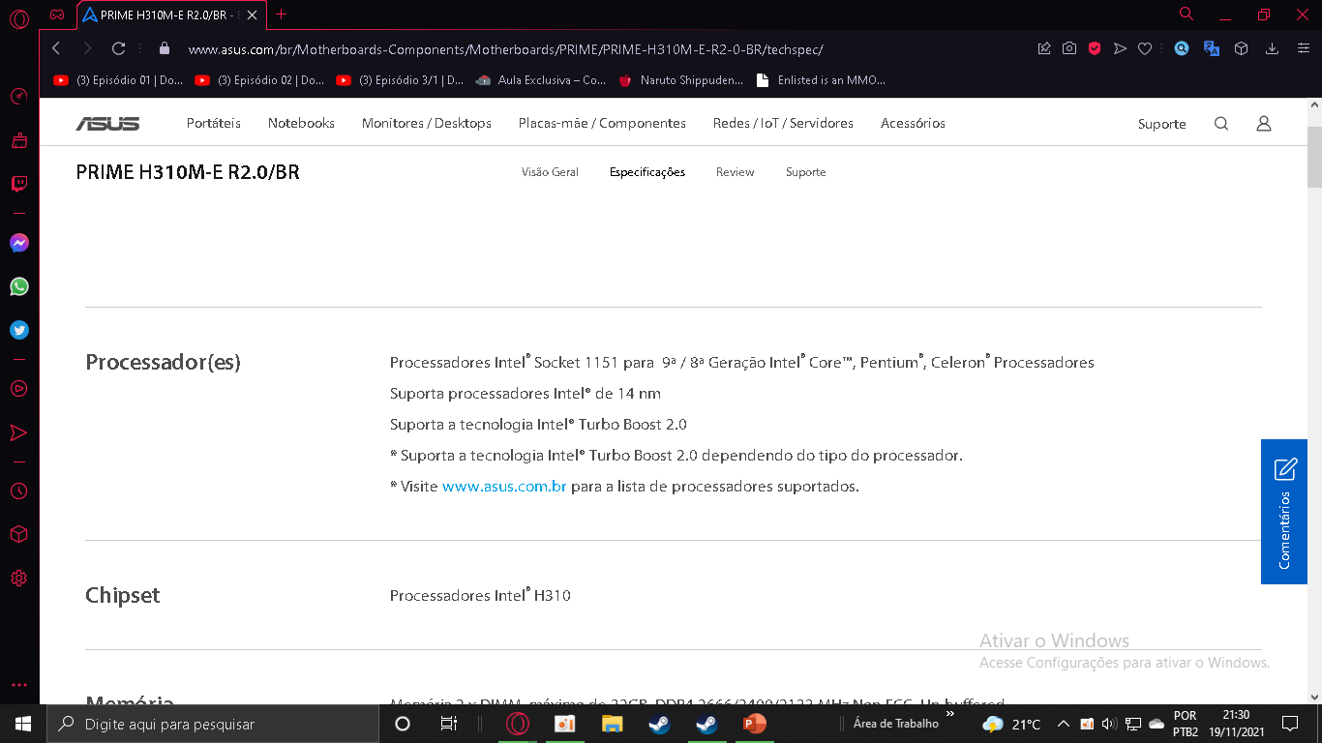Open GX Cleaner icon in sidebar

(x=18, y=140)
